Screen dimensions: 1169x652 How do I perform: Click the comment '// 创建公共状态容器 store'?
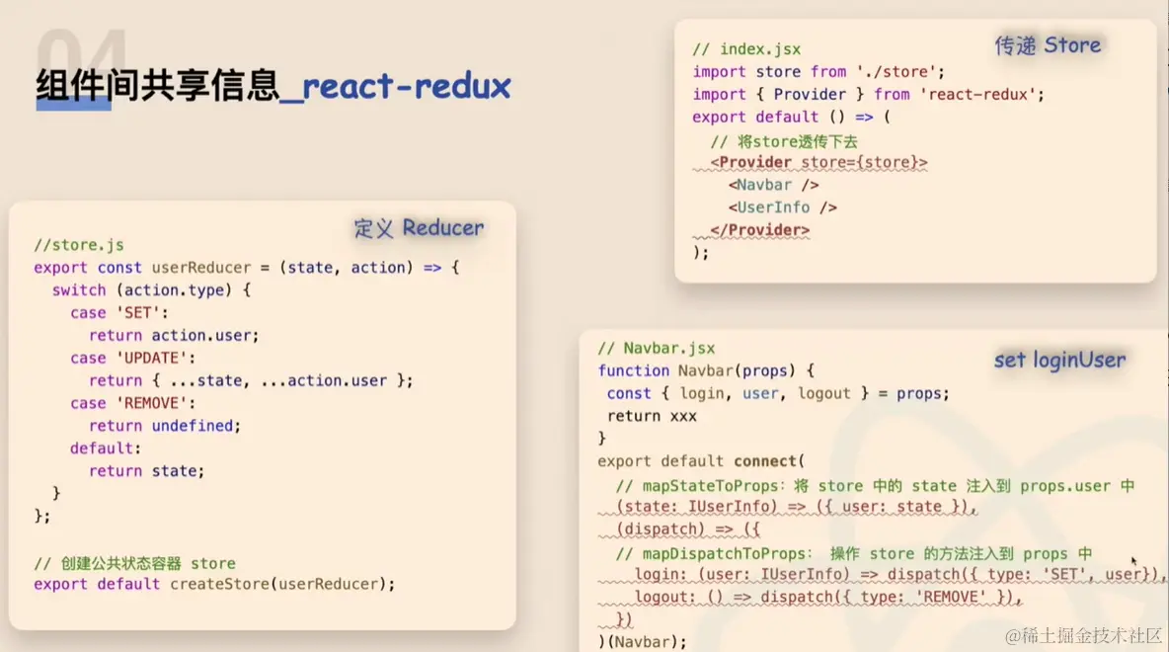[x=134, y=563]
